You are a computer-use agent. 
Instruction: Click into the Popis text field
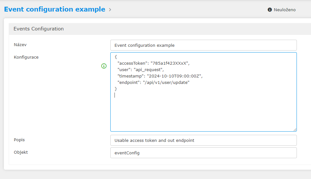[203, 140]
